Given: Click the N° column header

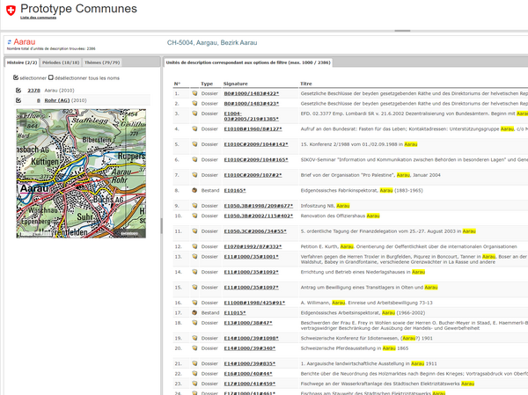Looking at the screenshot, I should coord(177,84).
